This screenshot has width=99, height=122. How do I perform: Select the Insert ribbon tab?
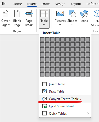coord(32,4)
